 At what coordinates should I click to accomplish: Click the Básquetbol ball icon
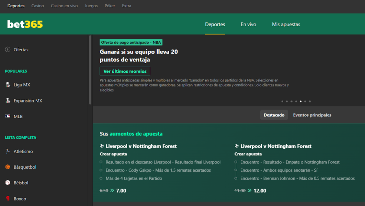[x=8, y=167]
